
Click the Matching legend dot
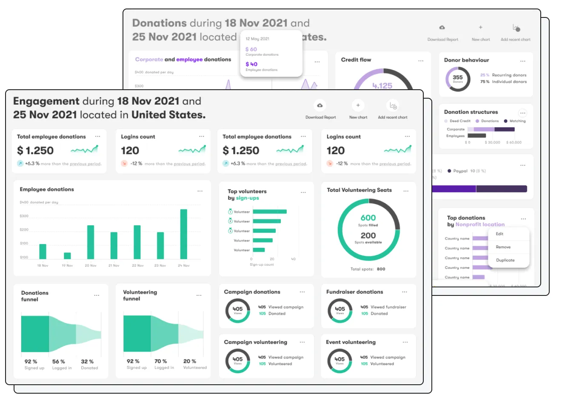(x=505, y=121)
